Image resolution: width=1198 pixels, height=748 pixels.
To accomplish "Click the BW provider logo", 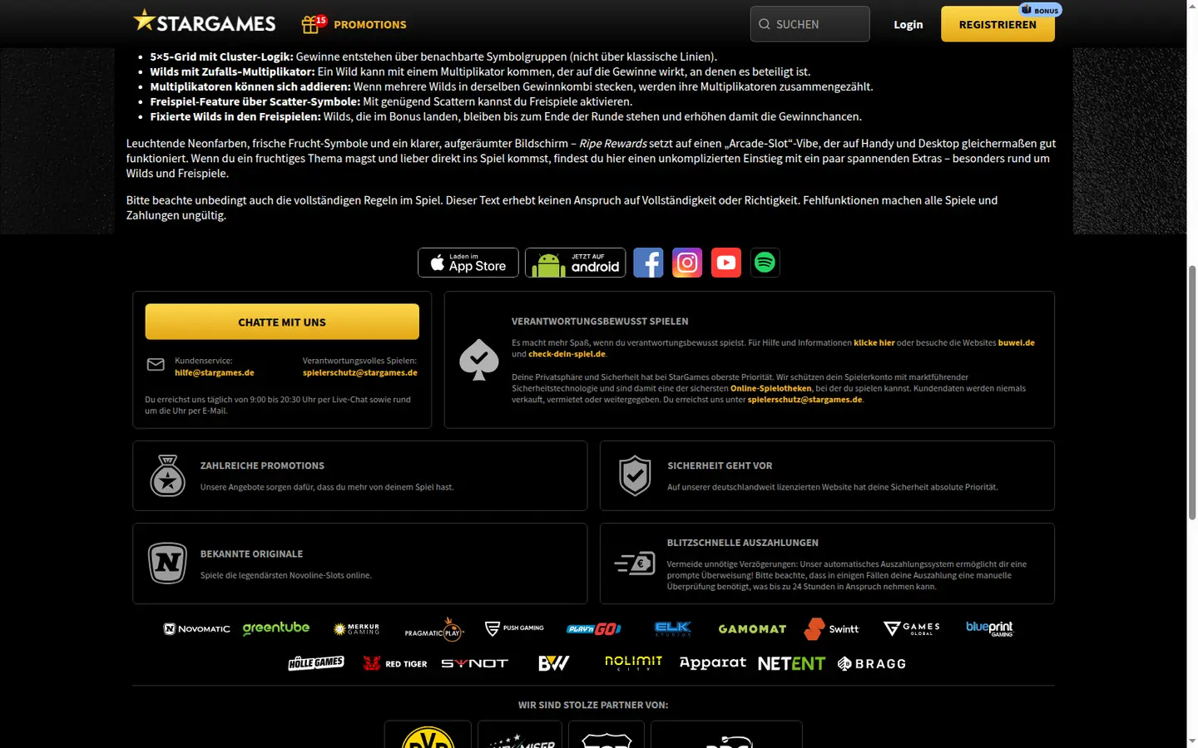I will (554, 663).
